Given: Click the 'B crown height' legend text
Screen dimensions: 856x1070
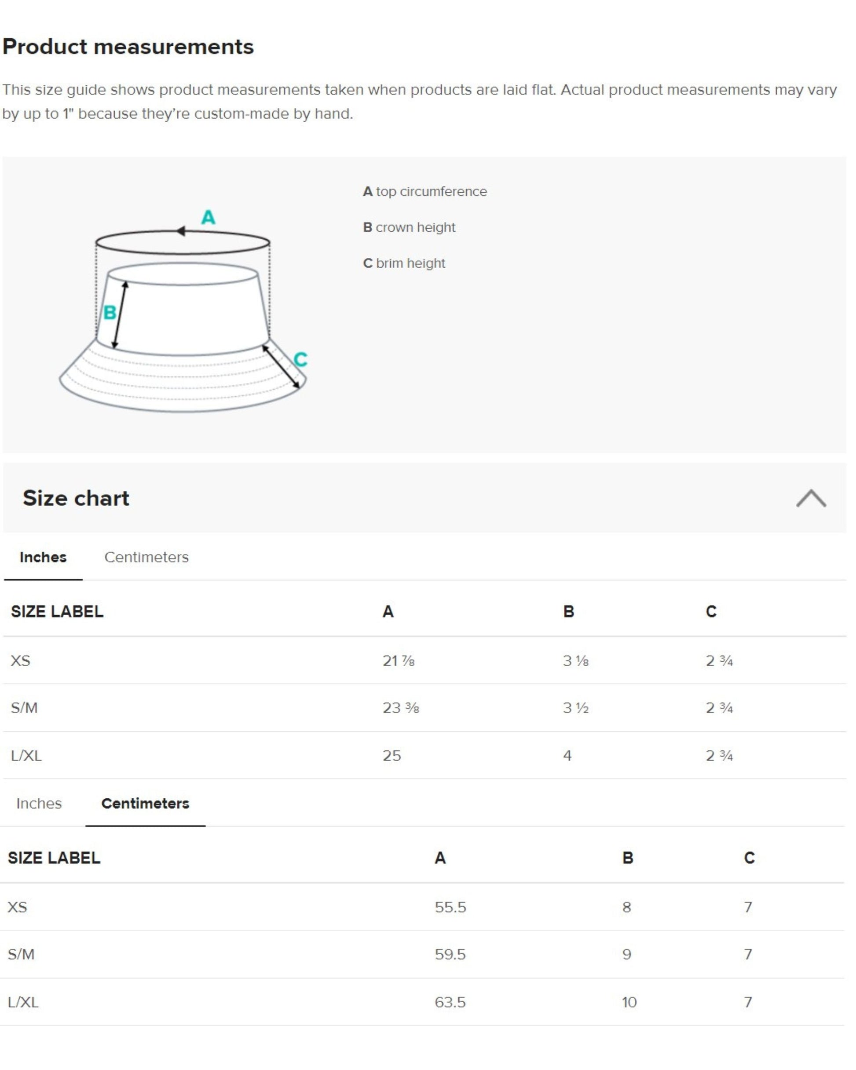Looking at the screenshot, I should coord(409,227).
